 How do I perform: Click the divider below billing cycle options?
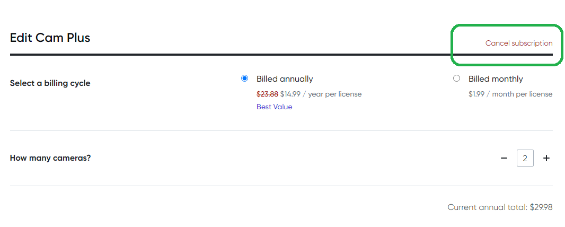click(x=281, y=130)
